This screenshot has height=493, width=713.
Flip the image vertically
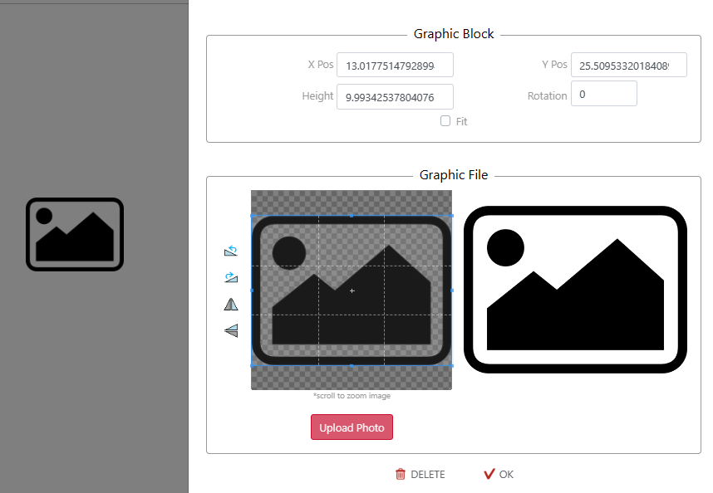231,330
